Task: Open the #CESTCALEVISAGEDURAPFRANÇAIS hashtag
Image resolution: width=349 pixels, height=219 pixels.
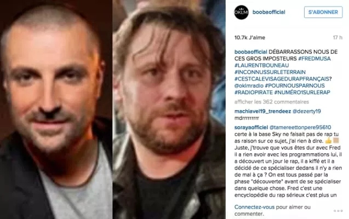Action: 282,79
